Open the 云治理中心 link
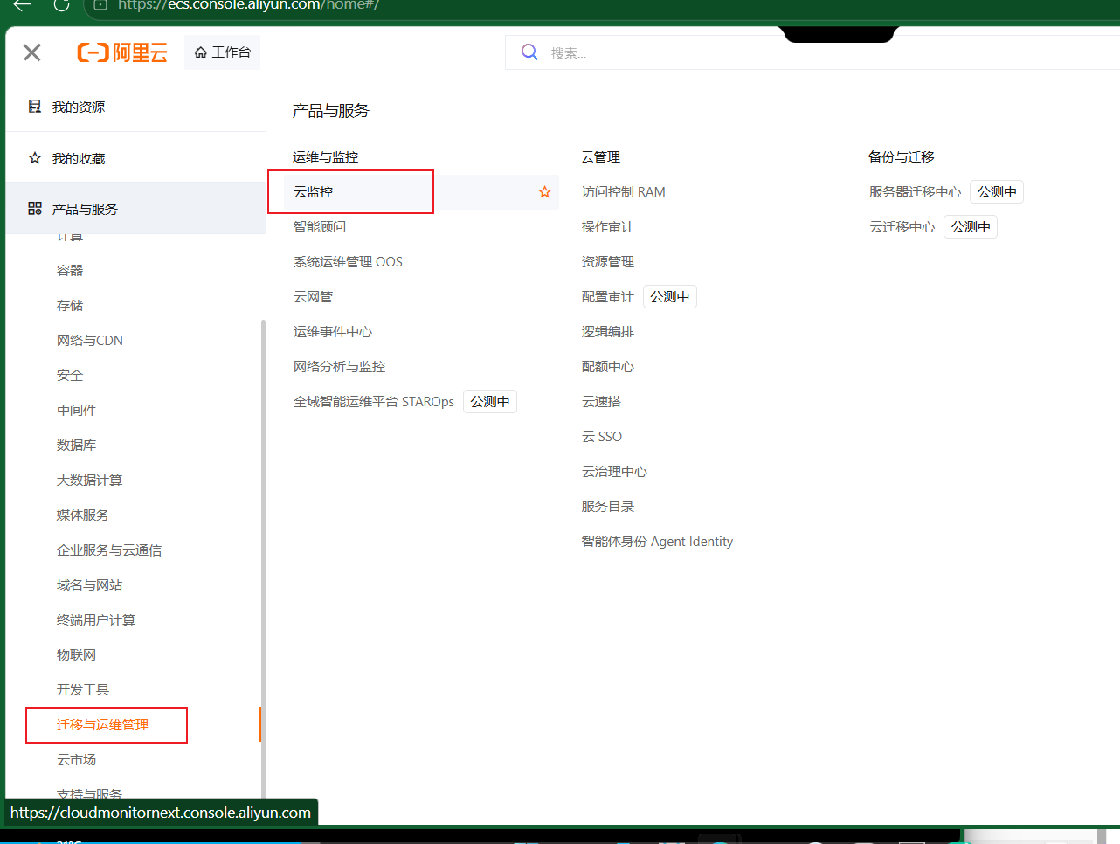 click(615, 471)
